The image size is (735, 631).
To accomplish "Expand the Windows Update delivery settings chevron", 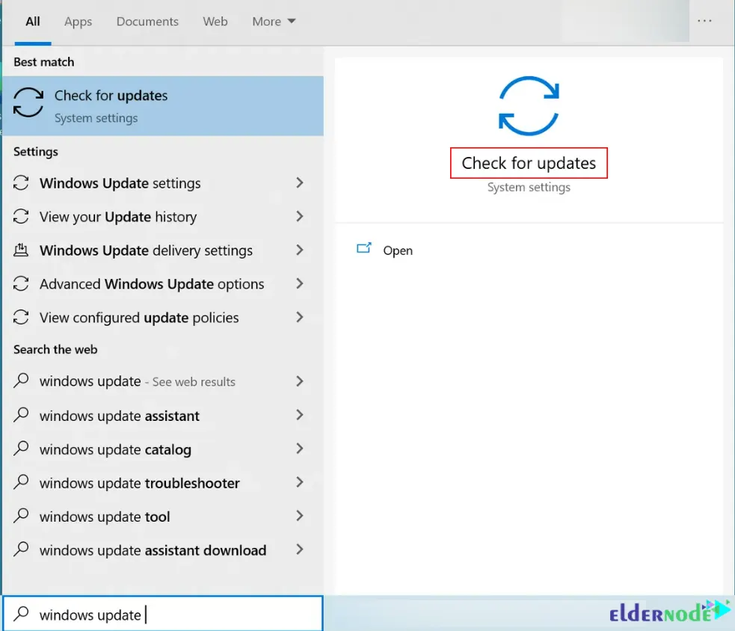I will [x=300, y=250].
